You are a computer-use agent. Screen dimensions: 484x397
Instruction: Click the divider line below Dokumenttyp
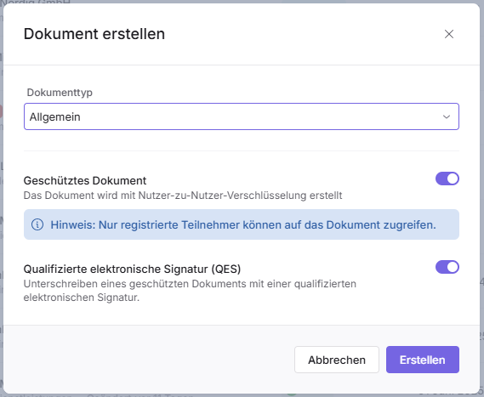point(242,150)
